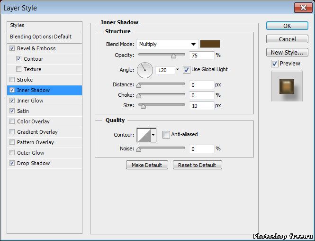Click the Size value input field
The image size is (315, 241).
click(x=201, y=106)
